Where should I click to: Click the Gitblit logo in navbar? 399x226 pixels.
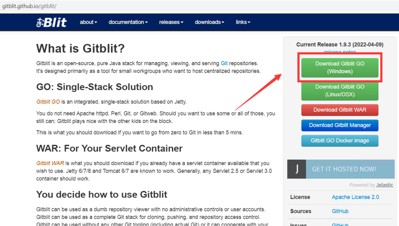pyautogui.click(x=51, y=22)
